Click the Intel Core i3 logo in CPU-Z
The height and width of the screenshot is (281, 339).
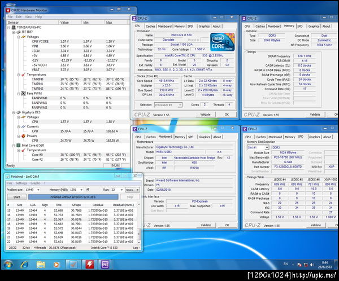tap(221, 42)
